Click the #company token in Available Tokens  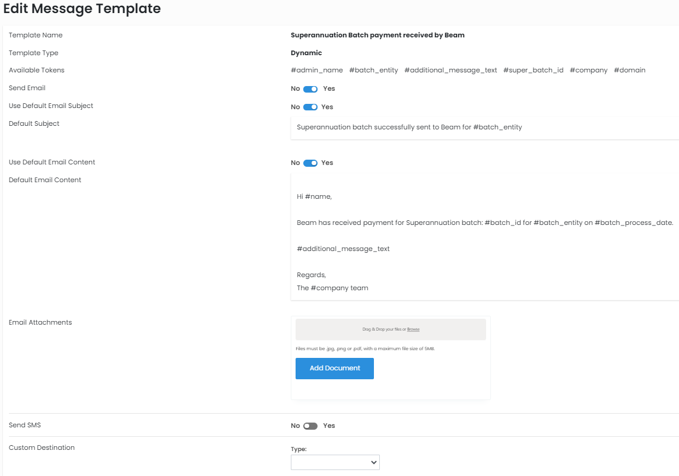[x=588, y=71]
